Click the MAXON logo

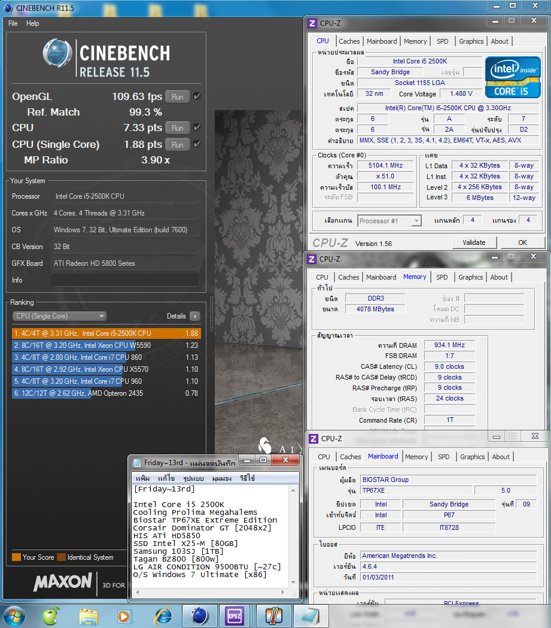coord(63,582)
